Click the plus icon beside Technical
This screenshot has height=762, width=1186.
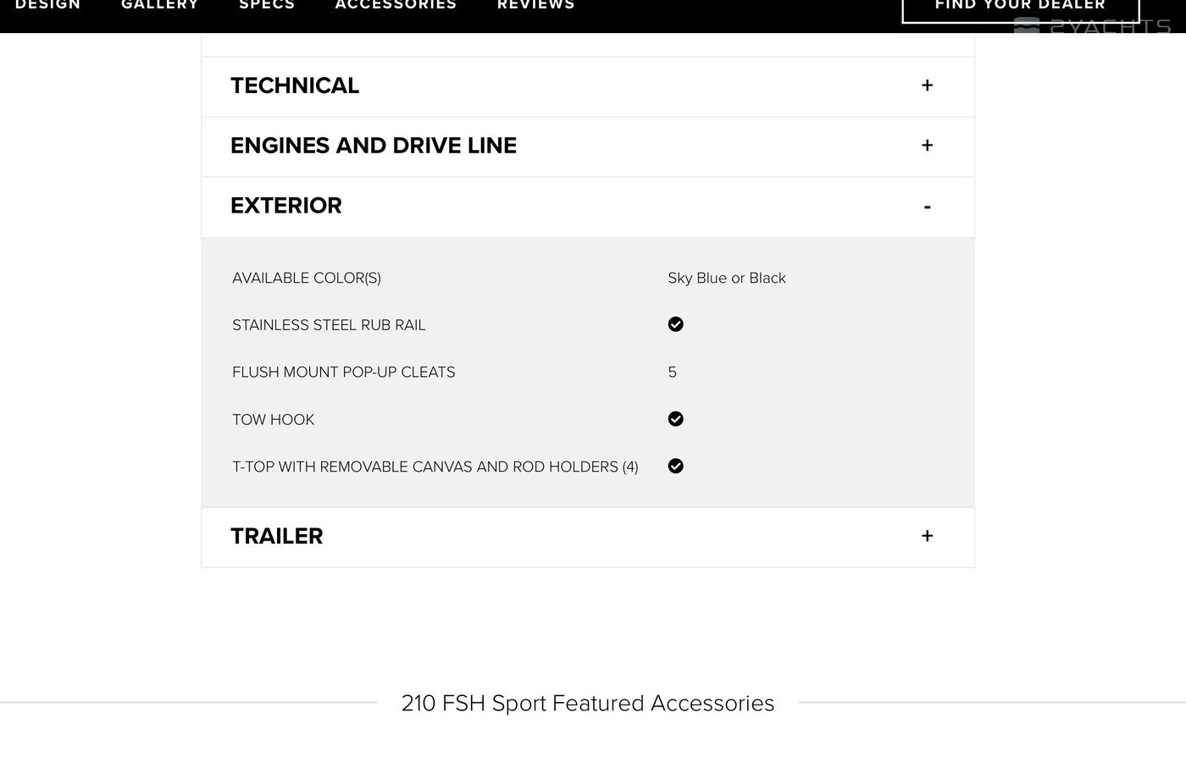pos(927,86)
